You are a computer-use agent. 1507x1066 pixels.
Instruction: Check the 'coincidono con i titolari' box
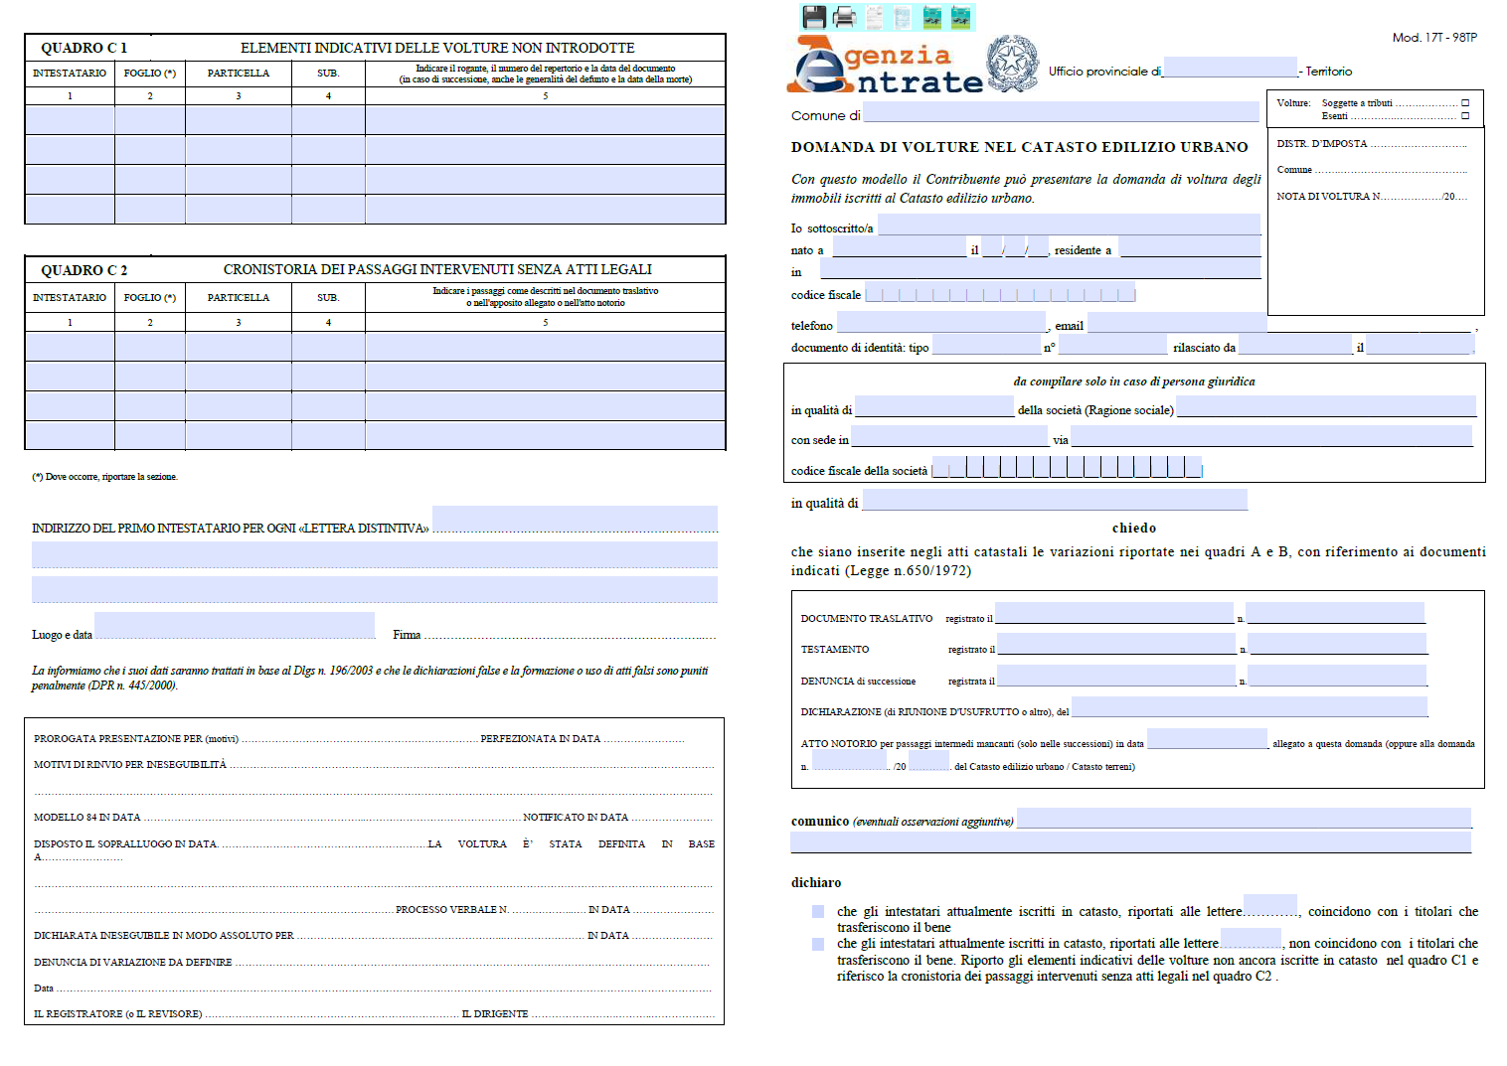click(x=818, y=911)
